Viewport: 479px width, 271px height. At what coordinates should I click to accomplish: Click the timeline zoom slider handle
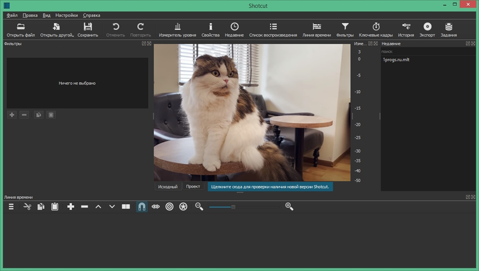[233, 207]
